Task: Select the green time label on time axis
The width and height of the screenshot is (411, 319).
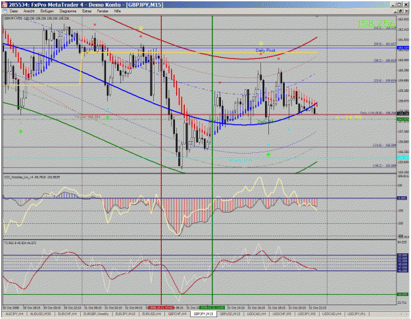Action: 212,307
